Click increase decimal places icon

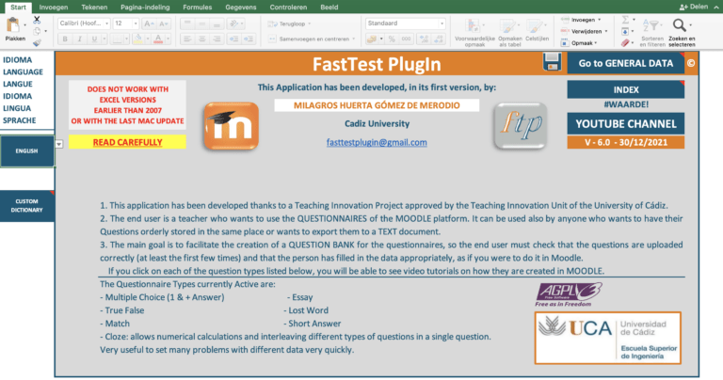click(424, 40)
